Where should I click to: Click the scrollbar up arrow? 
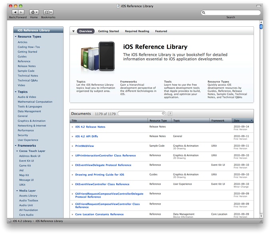coord(261,22)
